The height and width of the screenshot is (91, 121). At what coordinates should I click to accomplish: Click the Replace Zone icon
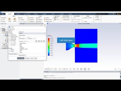[x=45, y=21]
